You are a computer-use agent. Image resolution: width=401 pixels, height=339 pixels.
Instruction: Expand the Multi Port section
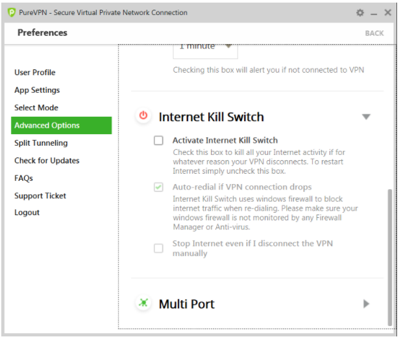(x=366, y=304)
